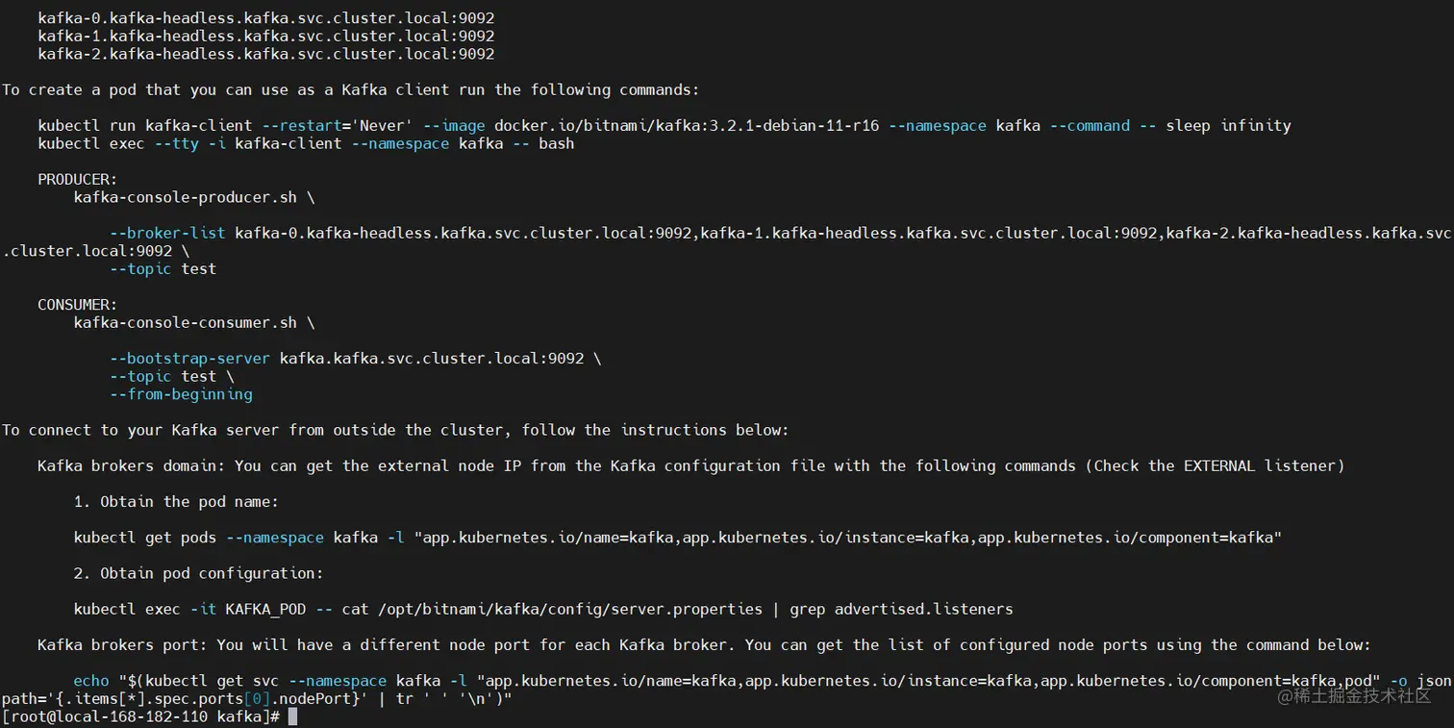Click the 'kubectl exec -it KAFKA_POD' command
This screenshot has width=1454, height=728.
(543, 610)
